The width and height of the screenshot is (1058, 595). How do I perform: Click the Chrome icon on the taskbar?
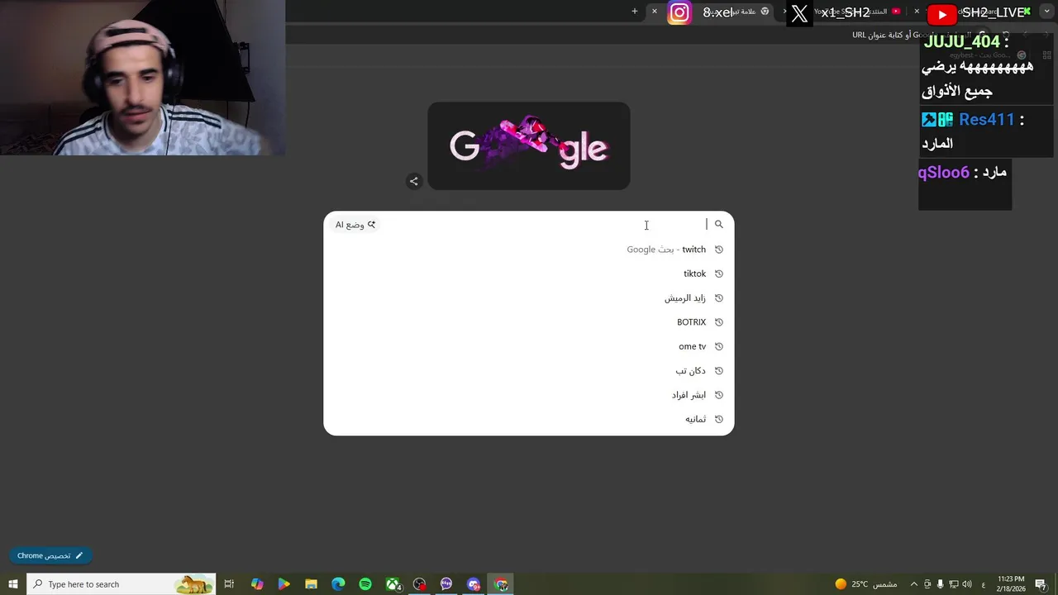[x=501, y=584]
